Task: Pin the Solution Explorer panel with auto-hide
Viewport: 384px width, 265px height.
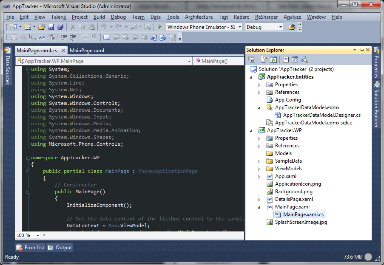Action: click(x=361, y=50)
